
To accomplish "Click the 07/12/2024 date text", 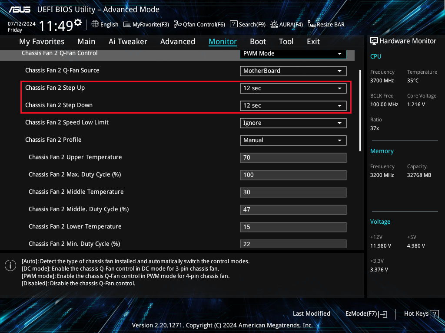I will point(22,24).
